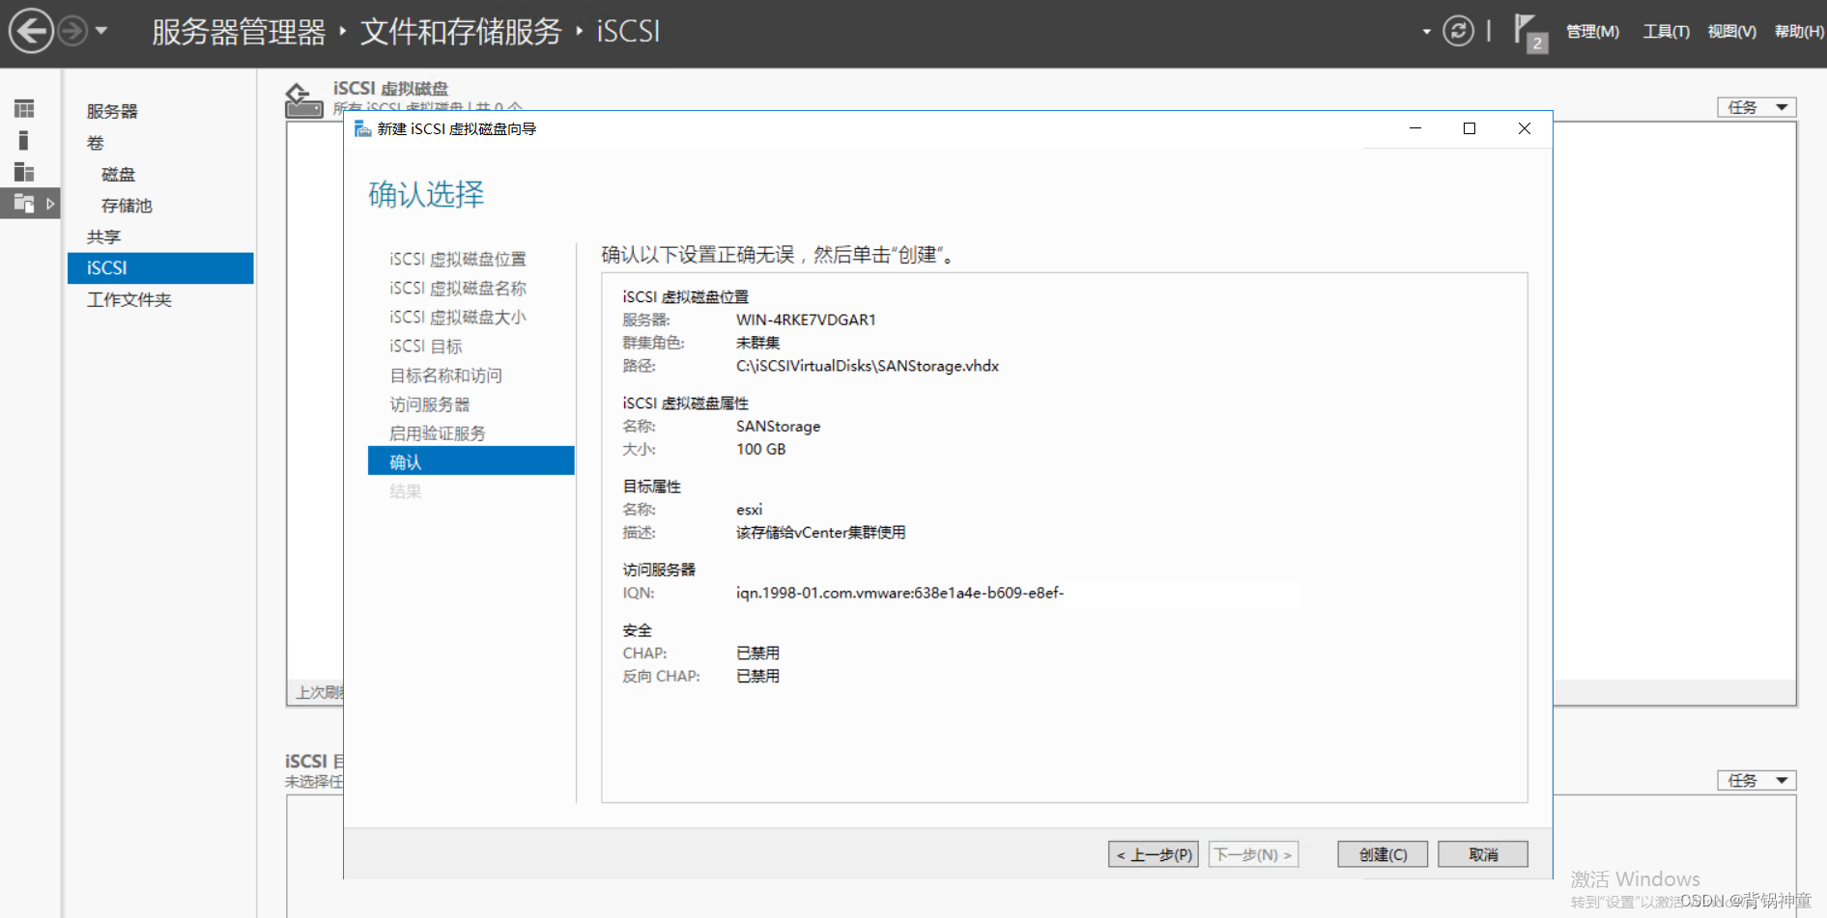
Task: Open the dashboard grid icon in the left rail
Action: click(23, 108)
